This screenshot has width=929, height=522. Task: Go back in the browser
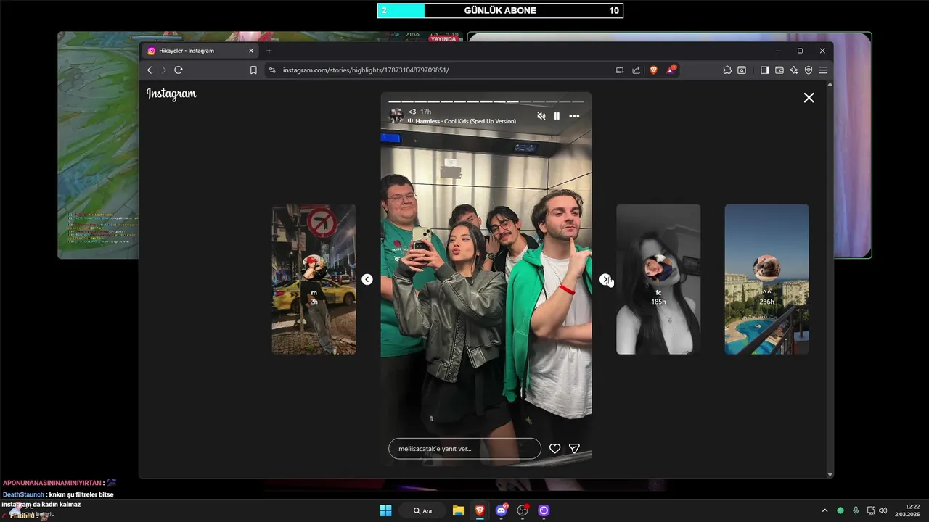pos(150,70)
